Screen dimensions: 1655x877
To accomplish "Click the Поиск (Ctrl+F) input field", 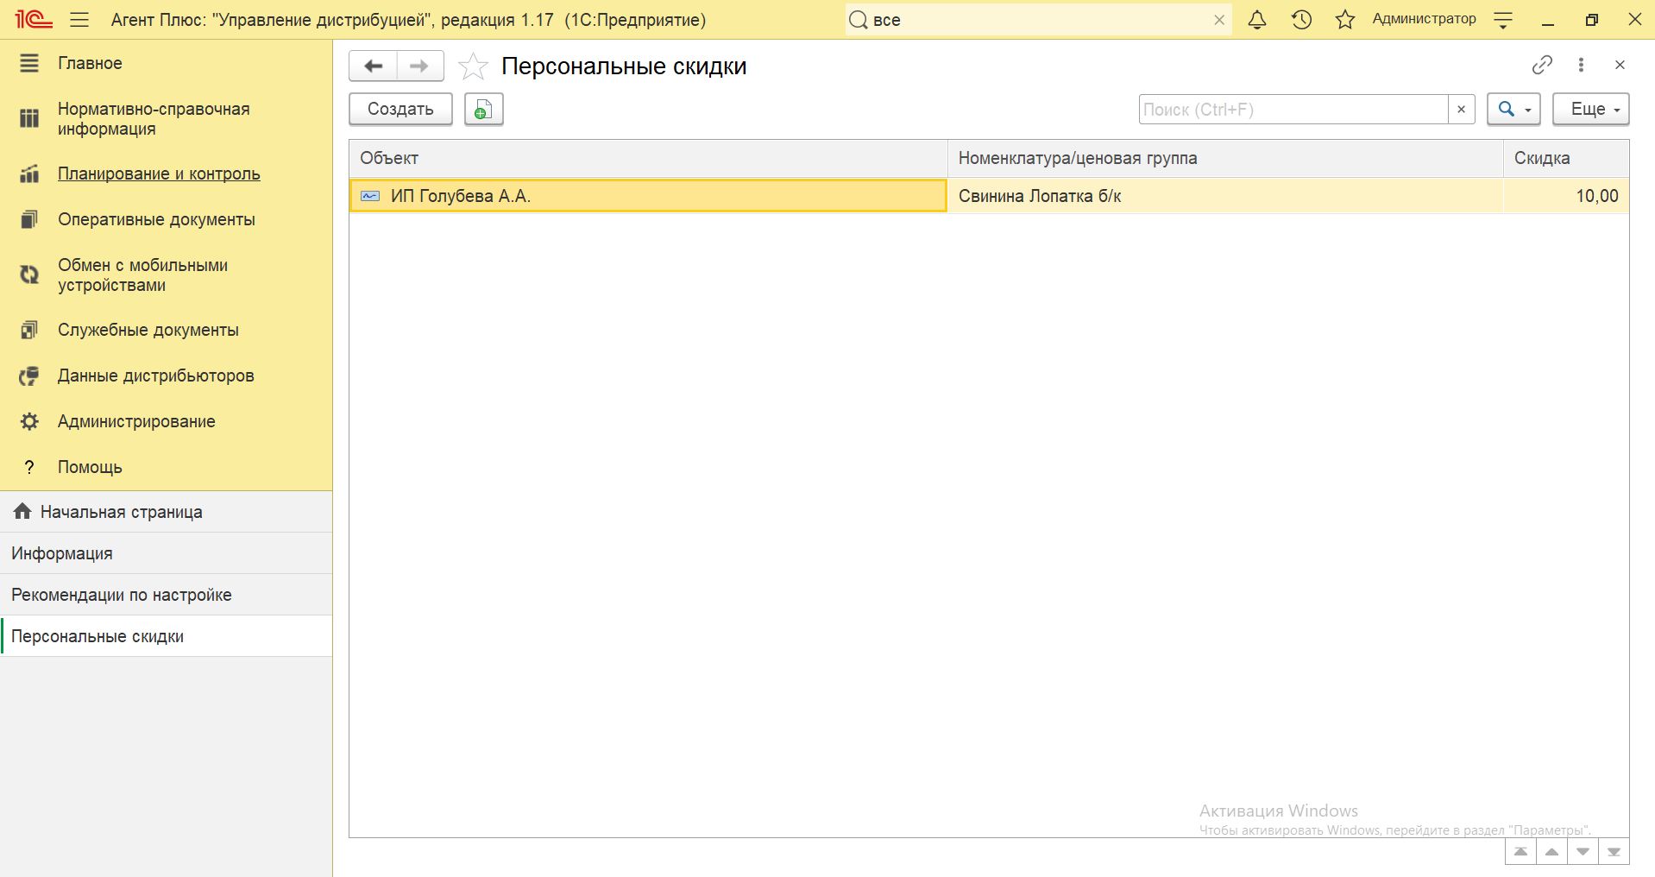I will (x=1293, y=110).
